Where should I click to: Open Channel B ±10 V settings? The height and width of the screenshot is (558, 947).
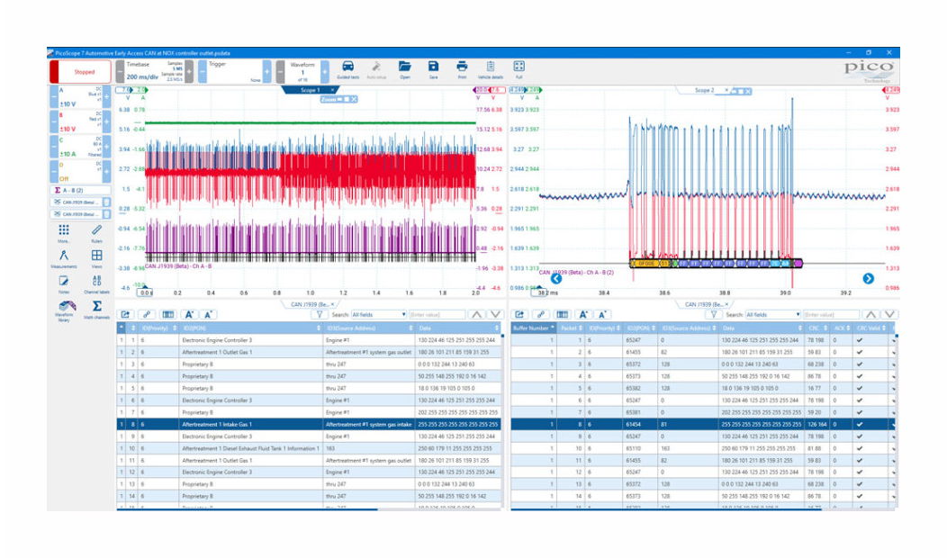click(x=80, y=122)
